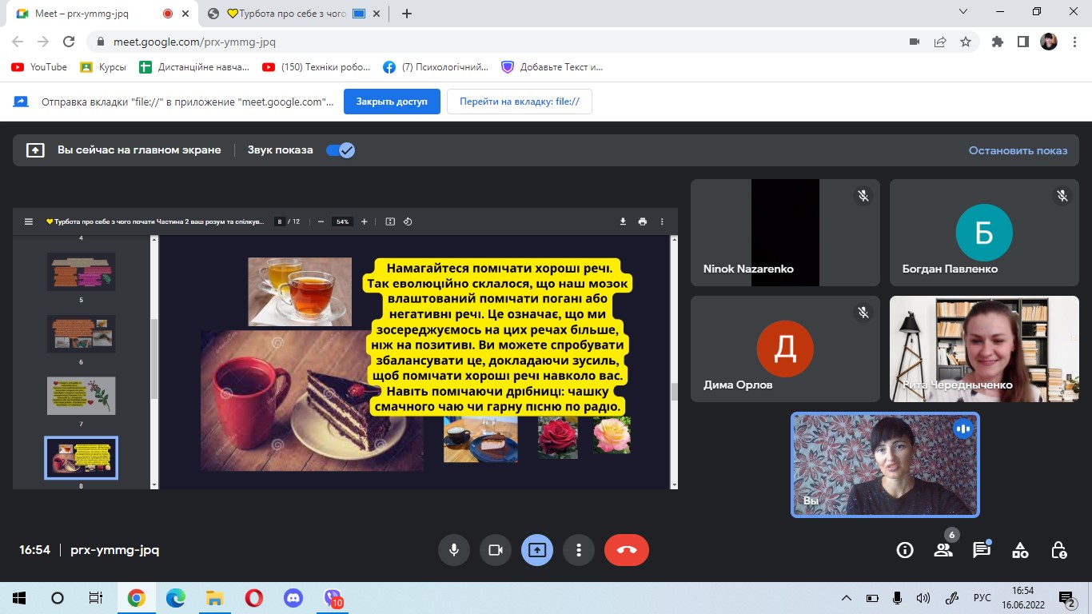Open Chrome three-dot menu

pyautogui.click(x=1074, y=42)
